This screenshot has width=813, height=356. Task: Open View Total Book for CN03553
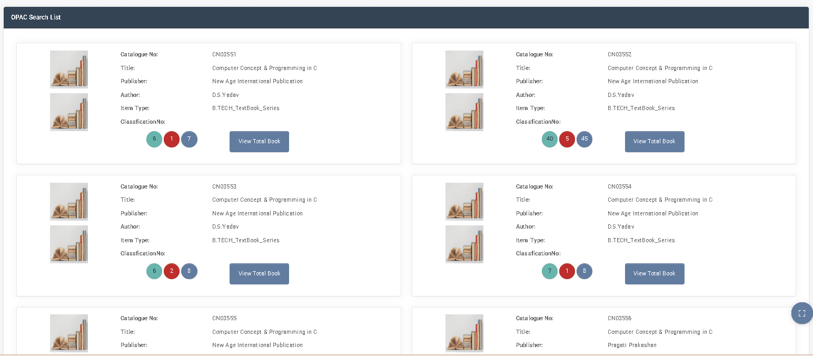(x=259, y=274)
